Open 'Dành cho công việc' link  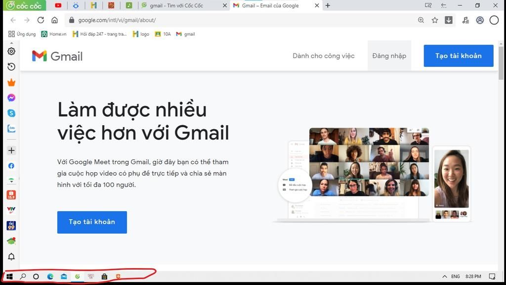pos(323,56)
